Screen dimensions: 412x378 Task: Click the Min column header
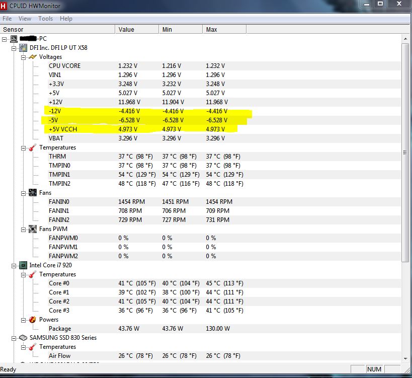(x=181, y=29)
